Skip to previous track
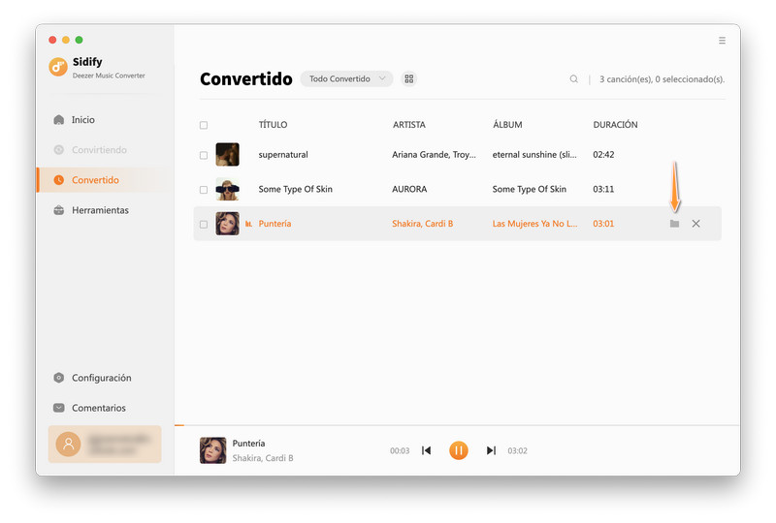 (x=426, y=450)
